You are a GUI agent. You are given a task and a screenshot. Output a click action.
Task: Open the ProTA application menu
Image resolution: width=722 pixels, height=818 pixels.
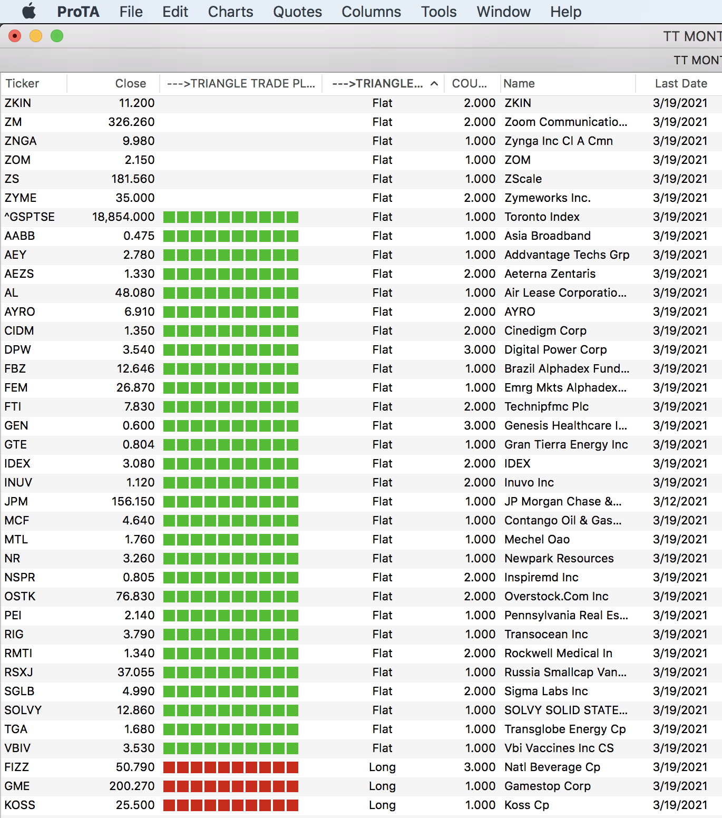pos(78,12)
